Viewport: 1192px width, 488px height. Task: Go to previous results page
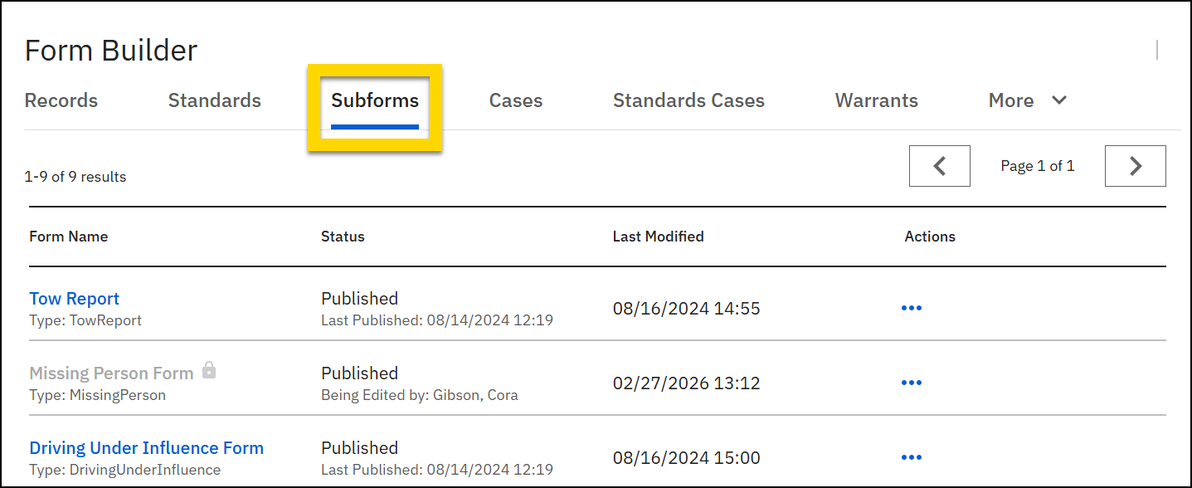[939, 166]
